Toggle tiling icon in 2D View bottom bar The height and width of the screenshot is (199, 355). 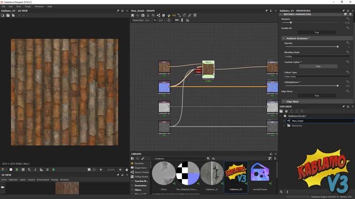[x=23, y=170]
